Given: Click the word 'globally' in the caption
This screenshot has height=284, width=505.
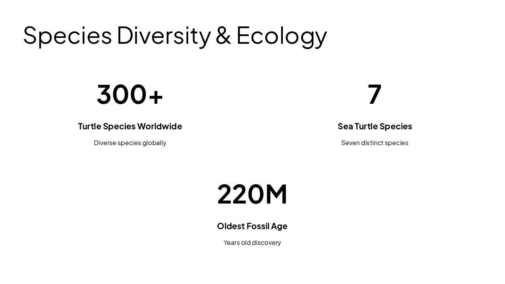Looking at the screenshot, I should click(x=154, y=143).
